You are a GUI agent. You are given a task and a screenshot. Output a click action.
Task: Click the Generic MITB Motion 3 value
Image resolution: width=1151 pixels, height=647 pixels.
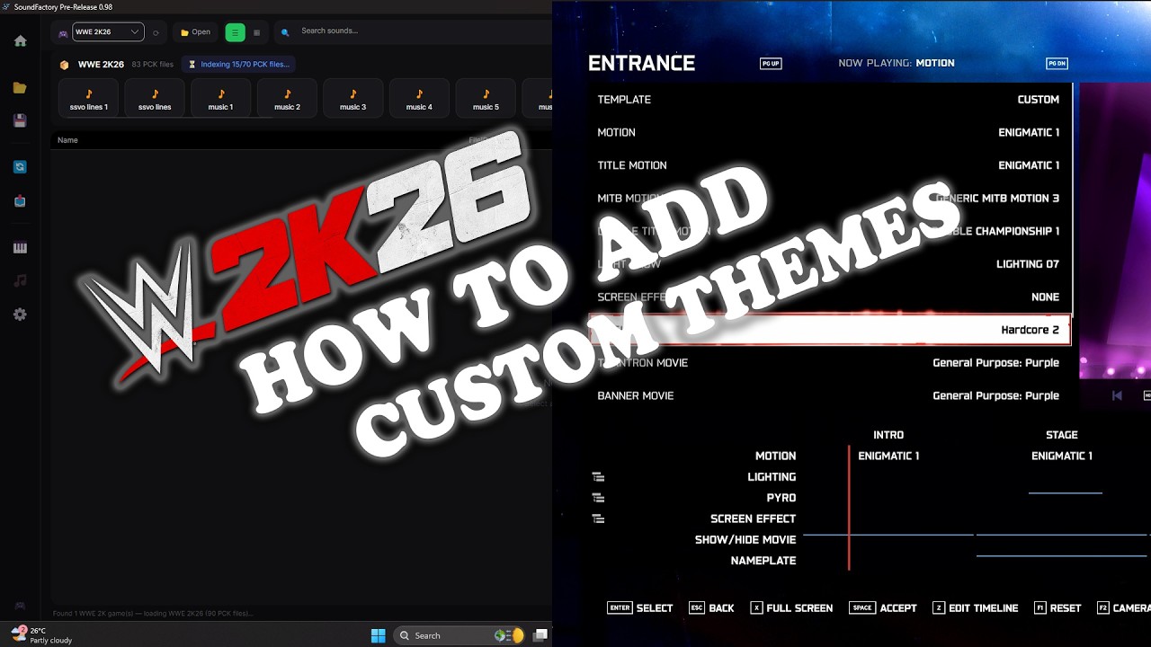[997, 199]
